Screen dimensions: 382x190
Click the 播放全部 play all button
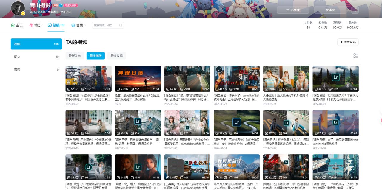[x=348, y=42]
